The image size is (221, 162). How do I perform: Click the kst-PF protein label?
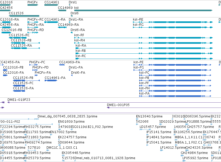[144, 83]
